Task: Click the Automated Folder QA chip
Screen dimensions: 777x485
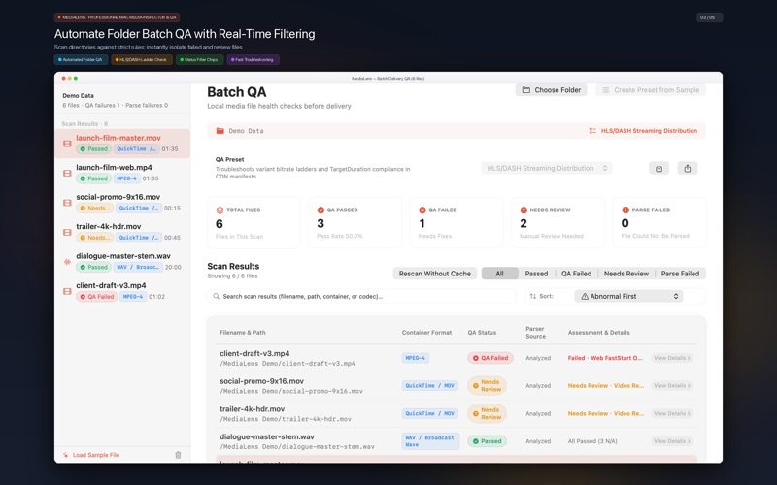Action: 81,59
